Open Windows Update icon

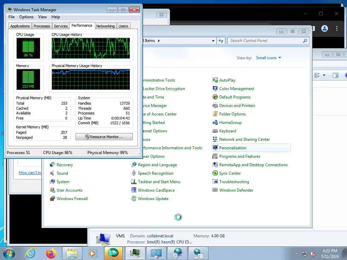(134, 198)
